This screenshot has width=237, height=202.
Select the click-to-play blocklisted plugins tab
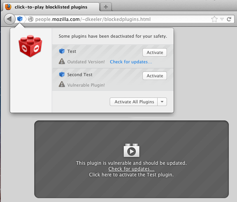coord(51,7)
